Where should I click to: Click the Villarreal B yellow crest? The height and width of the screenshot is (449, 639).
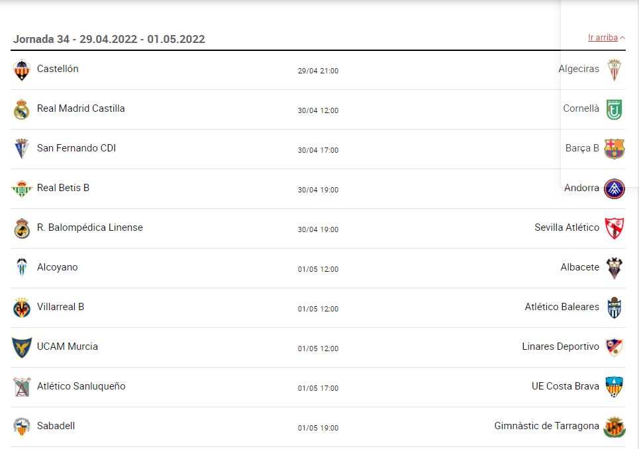[22, 308]
